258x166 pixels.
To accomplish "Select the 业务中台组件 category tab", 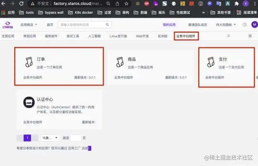I will click(x=186, y=36).
